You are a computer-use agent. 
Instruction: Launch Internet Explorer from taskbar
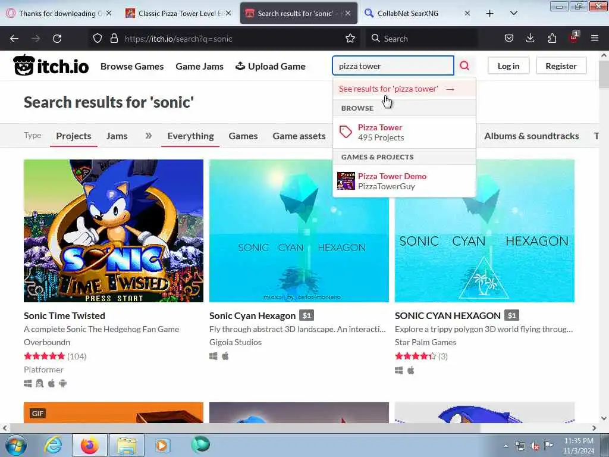tap(53, 445)
